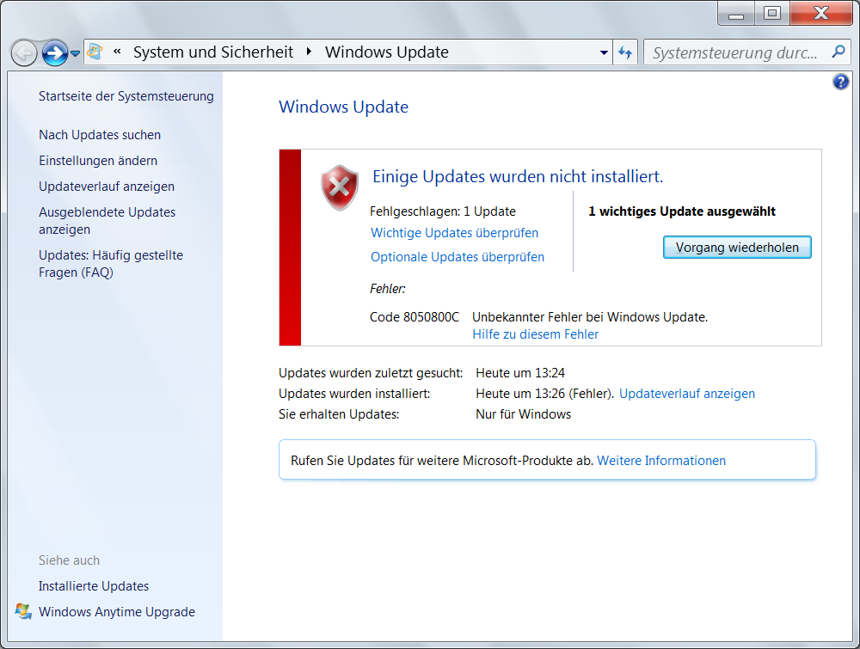Open Wichtige Updates überprüfen

tap(454, 233)
